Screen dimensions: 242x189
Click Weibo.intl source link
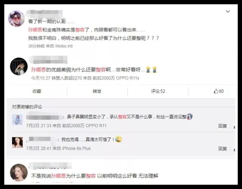coord(64,46)
